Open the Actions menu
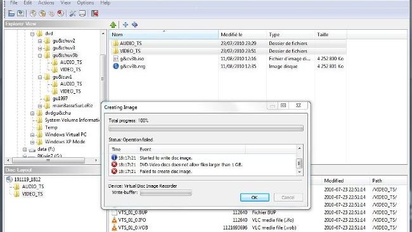Viewport: 412px width, 232px height. click(x=46, y=3)
